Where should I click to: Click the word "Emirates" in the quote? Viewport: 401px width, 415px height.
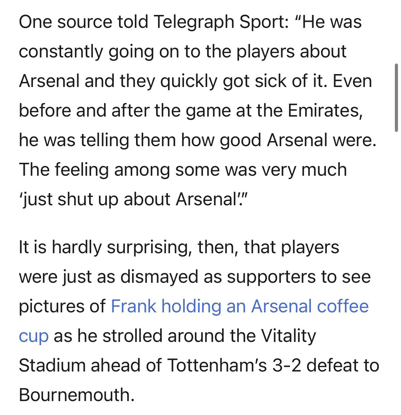(325, 111)
